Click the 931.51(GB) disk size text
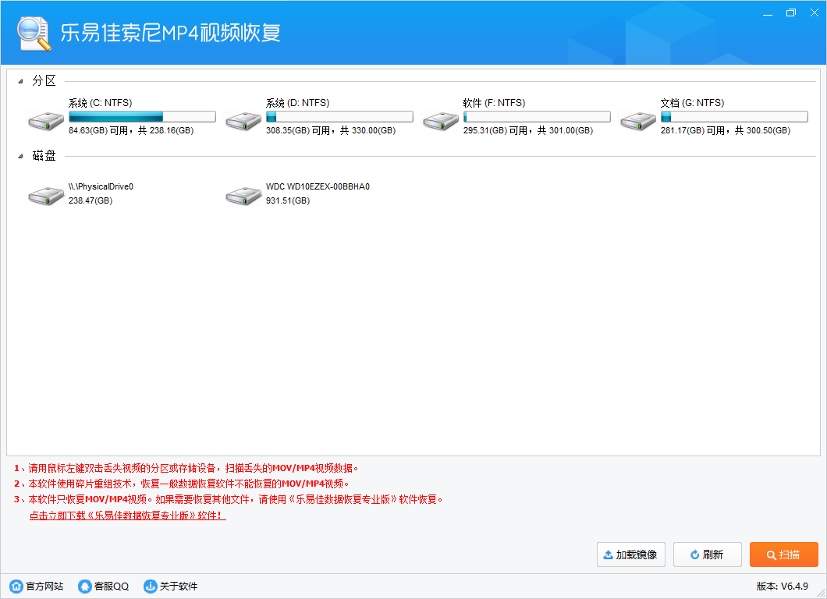The width and height of the screenshot is (827, 599). (x=287, y=201)
